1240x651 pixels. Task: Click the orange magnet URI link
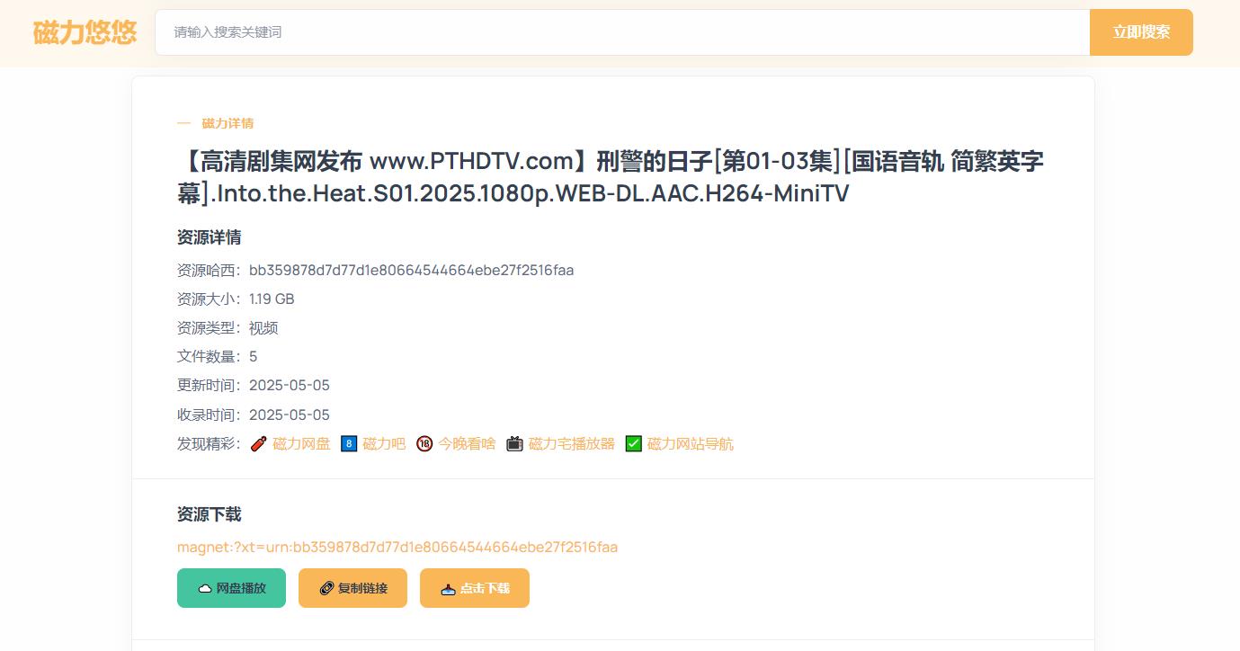(397, 547)
